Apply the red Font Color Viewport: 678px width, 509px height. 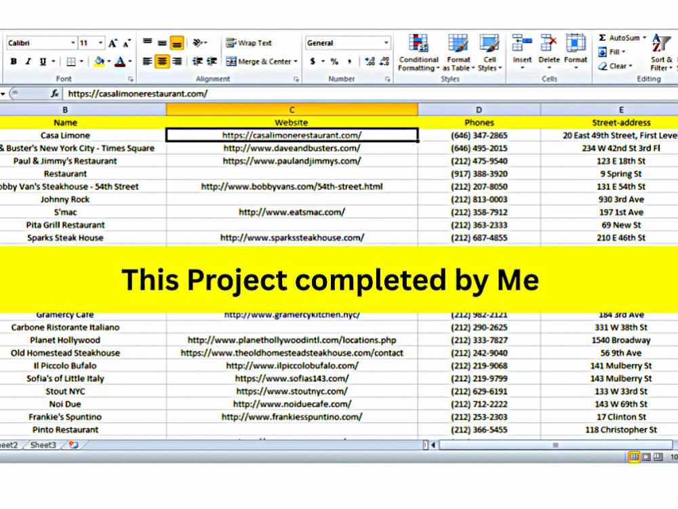tap(120, 62)
